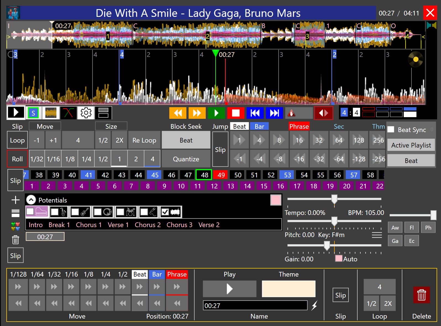Viewport: 441px width, 326px height.
Task: Skip to the next track
Action: tap(274, 113)
